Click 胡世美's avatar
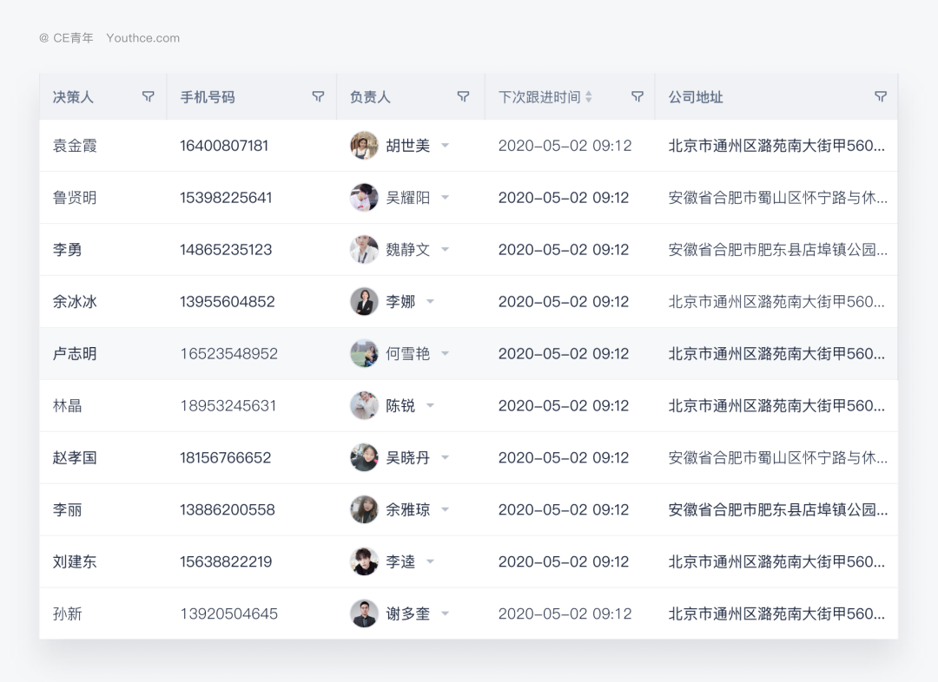The image size is (938, 682). (x=364, y=145)
